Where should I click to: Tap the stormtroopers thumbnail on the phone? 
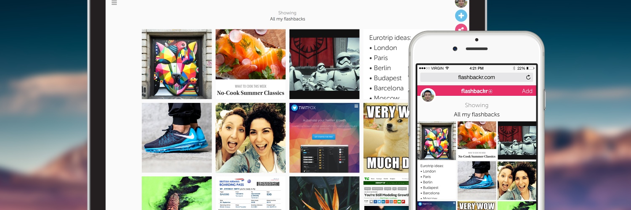click(517, 141)
